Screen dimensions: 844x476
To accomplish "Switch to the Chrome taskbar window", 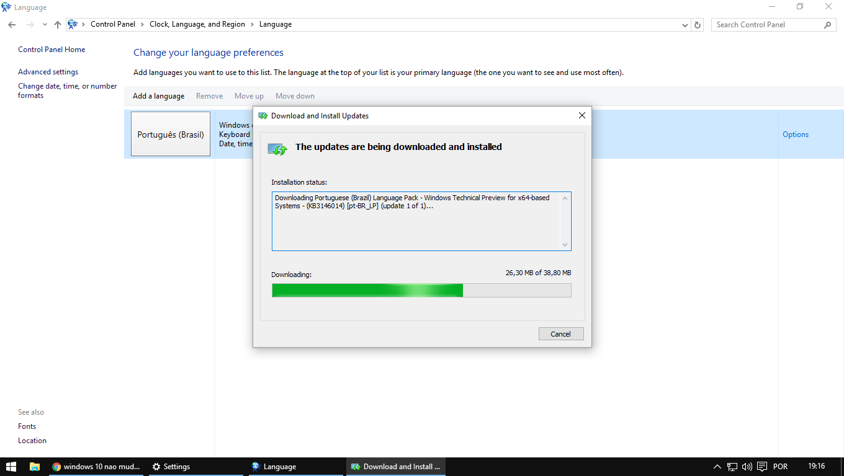I will pyautogui.click(x=96, y=467).
